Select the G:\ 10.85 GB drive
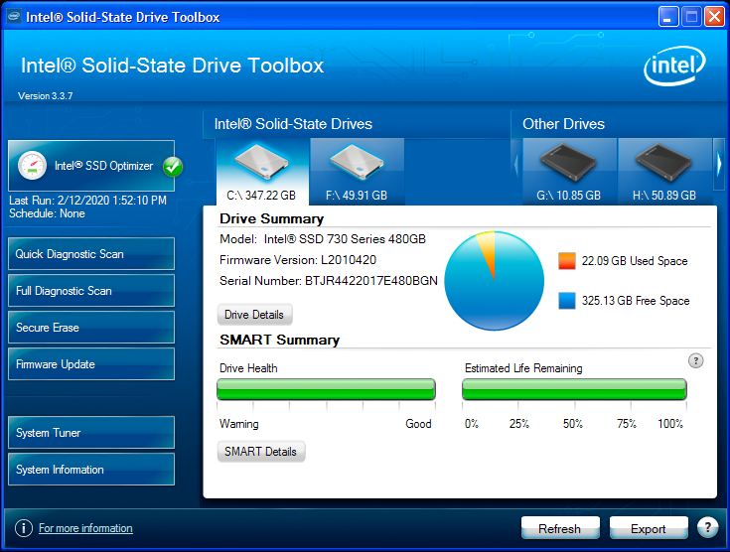This screenshot has width=730, height=552. click(x=569, y=172)
